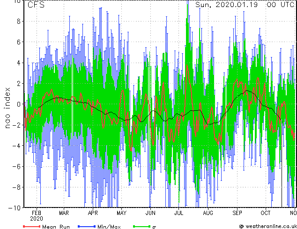
Task: Click the APR month label
Action: [93, 213]
